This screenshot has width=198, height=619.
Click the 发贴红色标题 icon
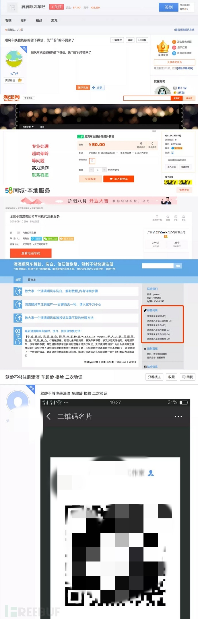click(174, 42)
